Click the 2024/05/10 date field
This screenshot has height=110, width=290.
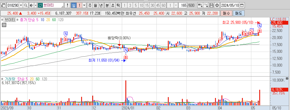click(x=230, y=5)
